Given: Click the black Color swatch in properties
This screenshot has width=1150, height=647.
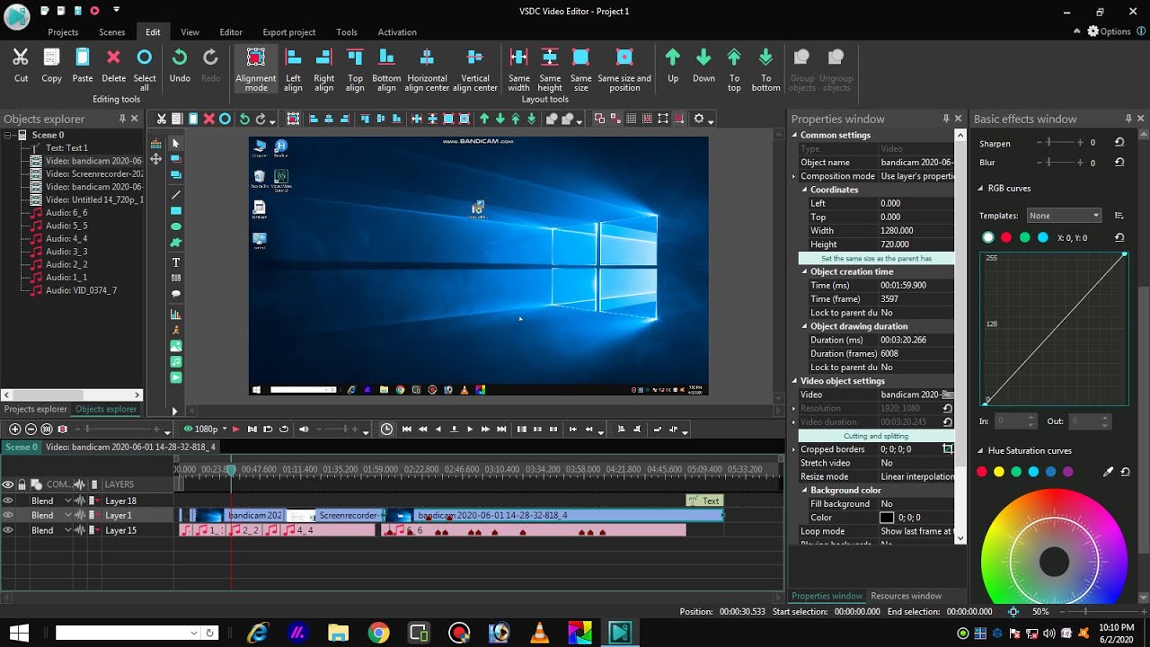Looking at the screenshot, I should (887, 518).
